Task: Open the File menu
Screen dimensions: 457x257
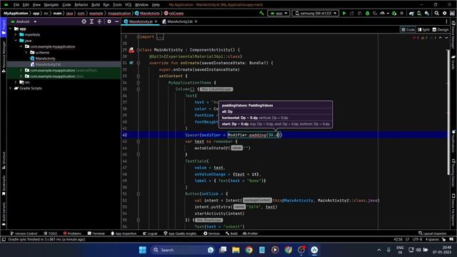Action: point(16,5)
